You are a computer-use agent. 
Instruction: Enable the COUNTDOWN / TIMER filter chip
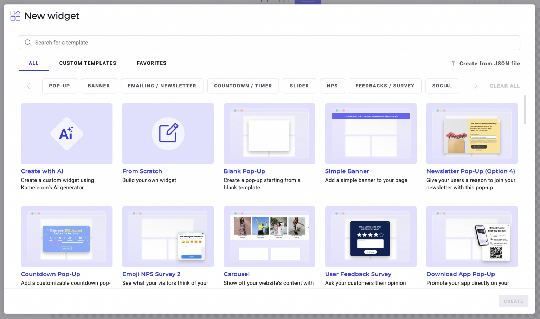click(x=243, y=86)
